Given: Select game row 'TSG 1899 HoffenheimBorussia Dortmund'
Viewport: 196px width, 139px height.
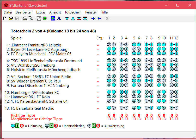Looking at the screenshot, I should [46, 61].
